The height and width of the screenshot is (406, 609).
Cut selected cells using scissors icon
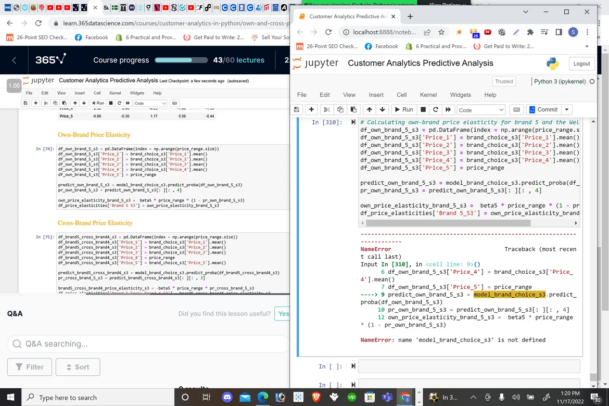click(x=327, y=110)
